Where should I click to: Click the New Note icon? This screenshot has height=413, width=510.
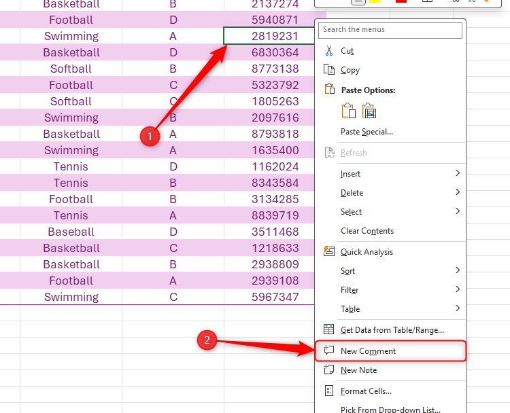[x=329, y=370]
